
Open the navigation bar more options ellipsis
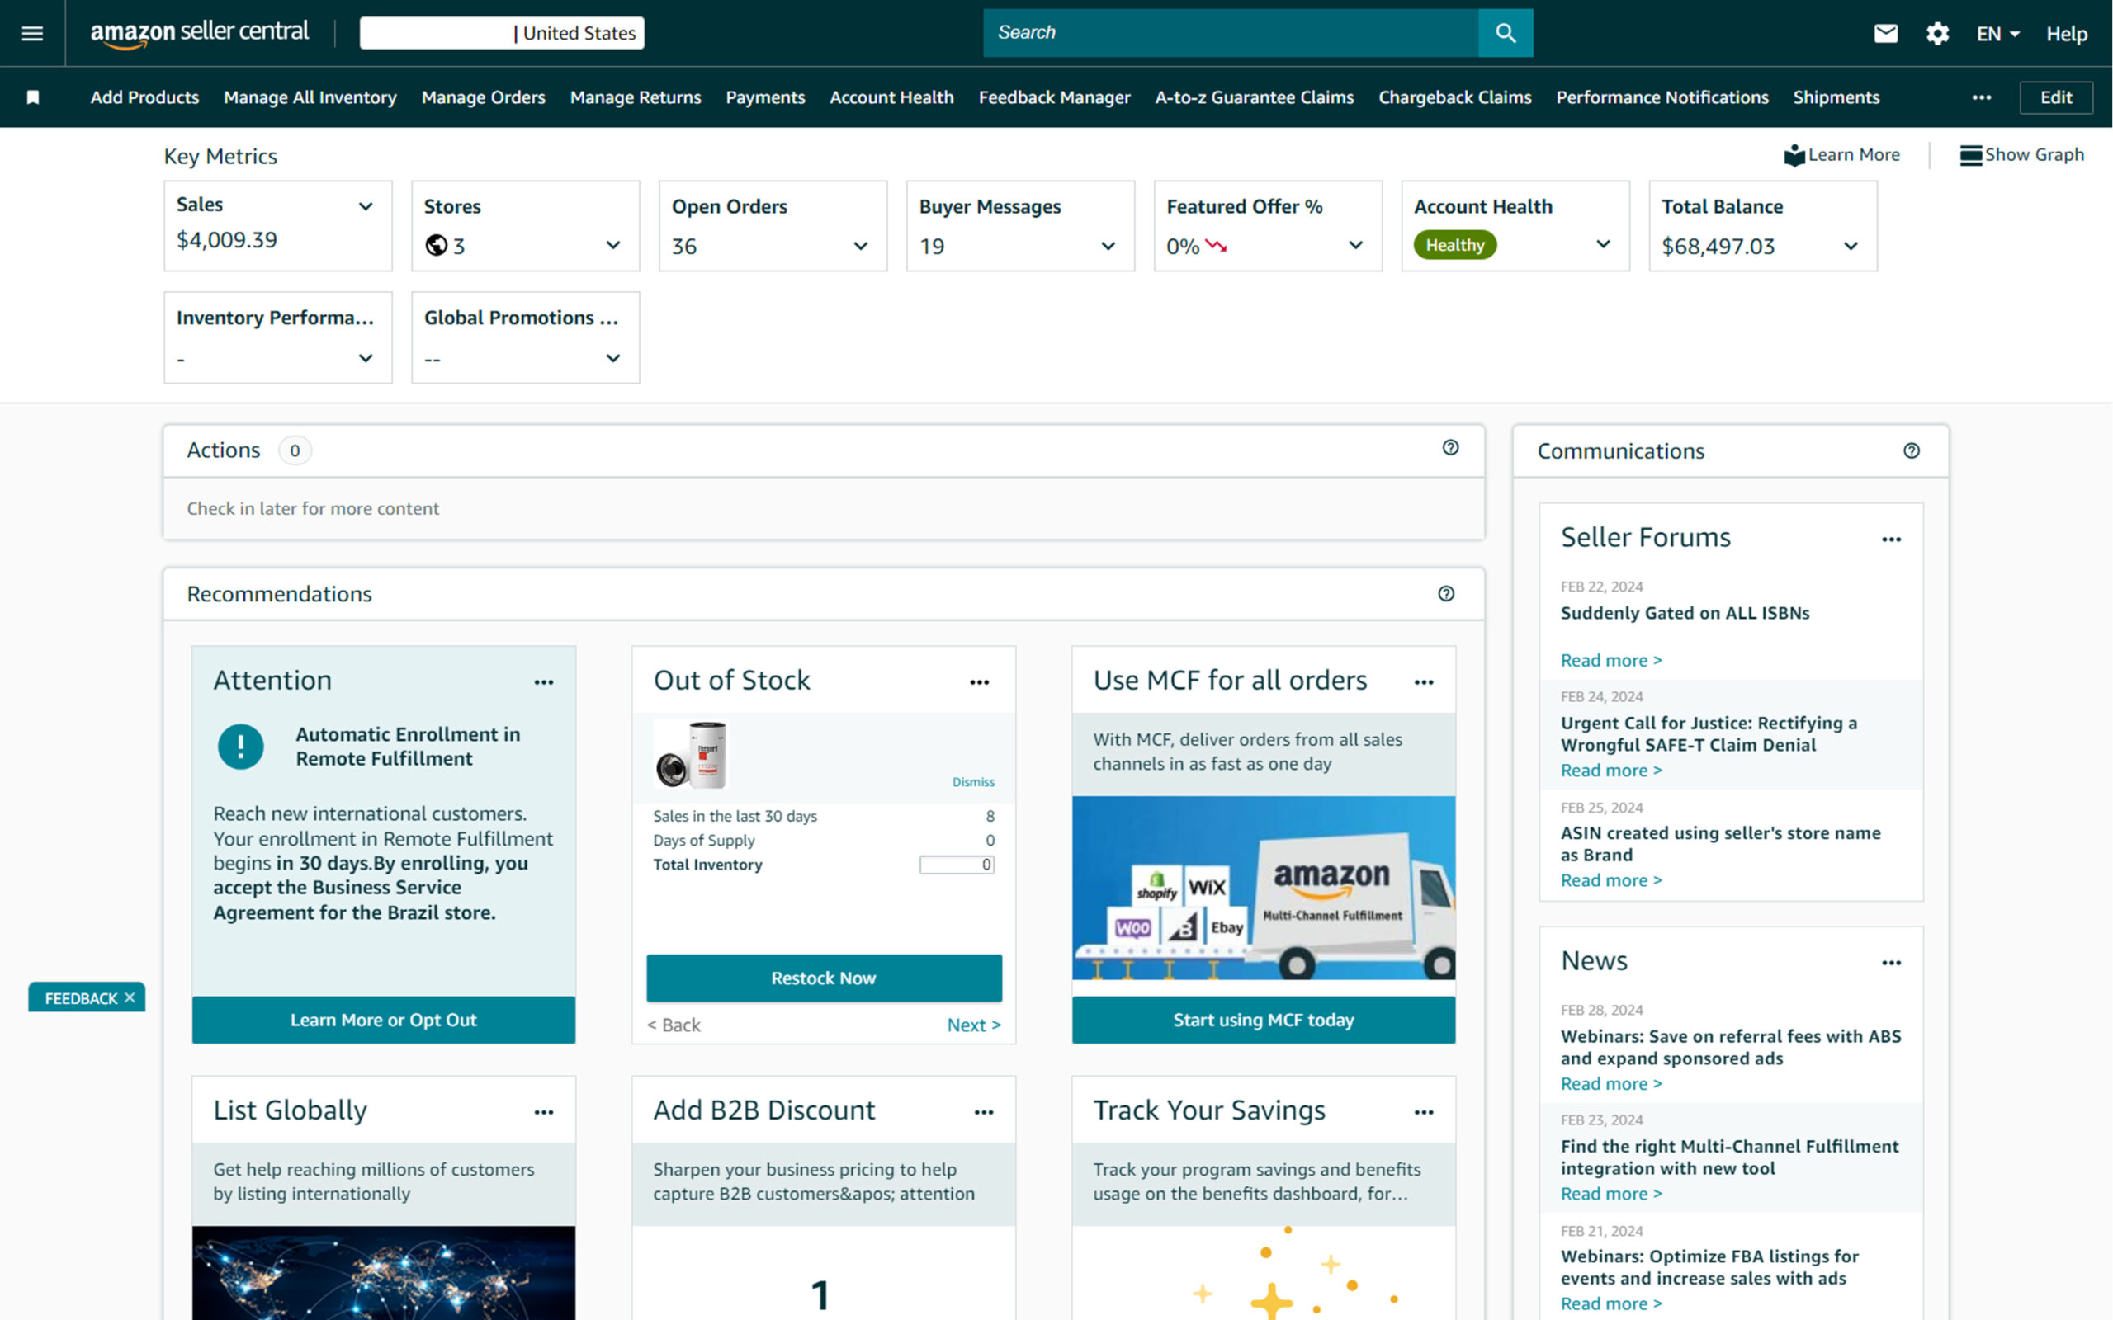1981,97
